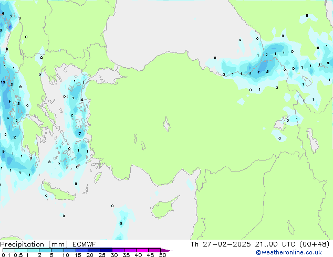Click the '[mm]' unit label
The image size is (333, 257).
58,244
